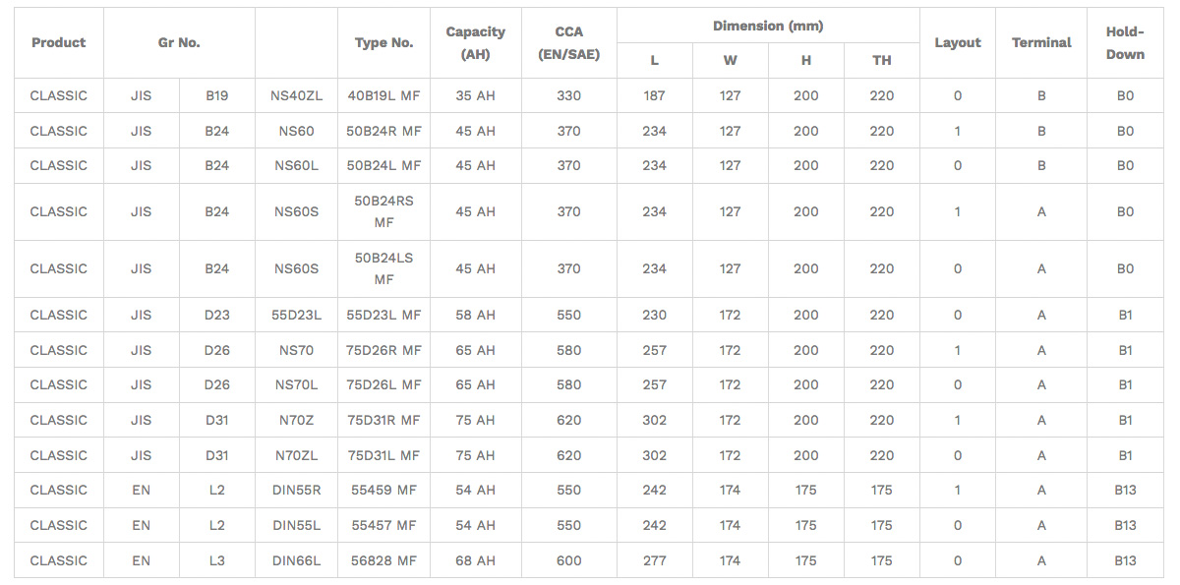Screen dimensions: 1180x585
Task: Select the NS40ZL model cell
Action: [x=296, y=95]
